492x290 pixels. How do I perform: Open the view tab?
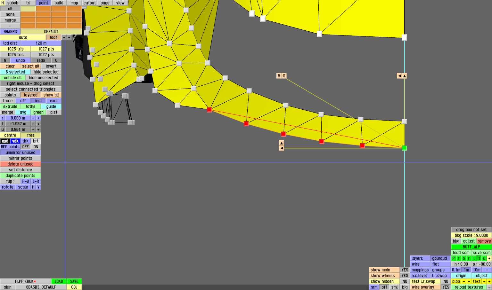[120, 3]
